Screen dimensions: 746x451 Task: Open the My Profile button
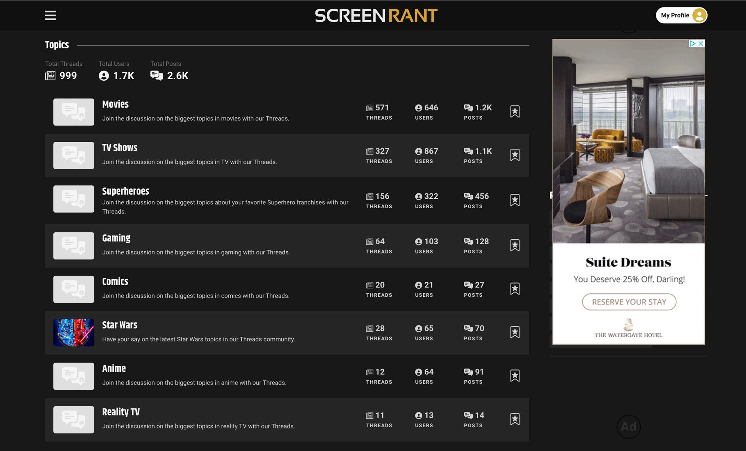[x=682, y=16]
